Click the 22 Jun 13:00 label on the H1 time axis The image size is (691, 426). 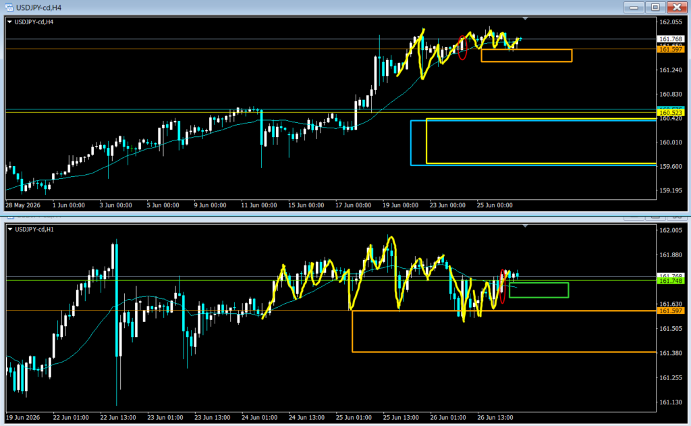pyautogui.click(x=118, y=418)
